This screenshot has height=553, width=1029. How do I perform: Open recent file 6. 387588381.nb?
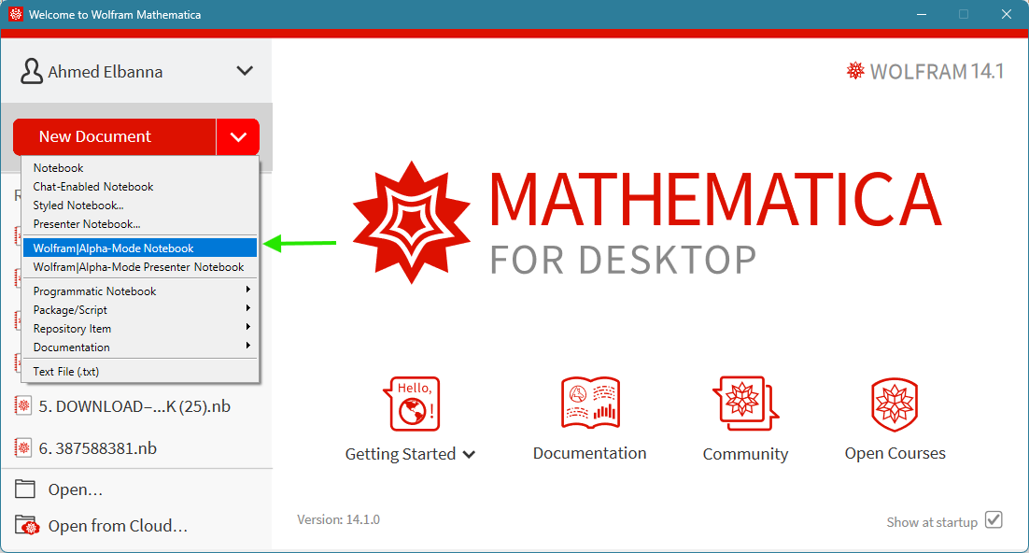pos(98,448)
